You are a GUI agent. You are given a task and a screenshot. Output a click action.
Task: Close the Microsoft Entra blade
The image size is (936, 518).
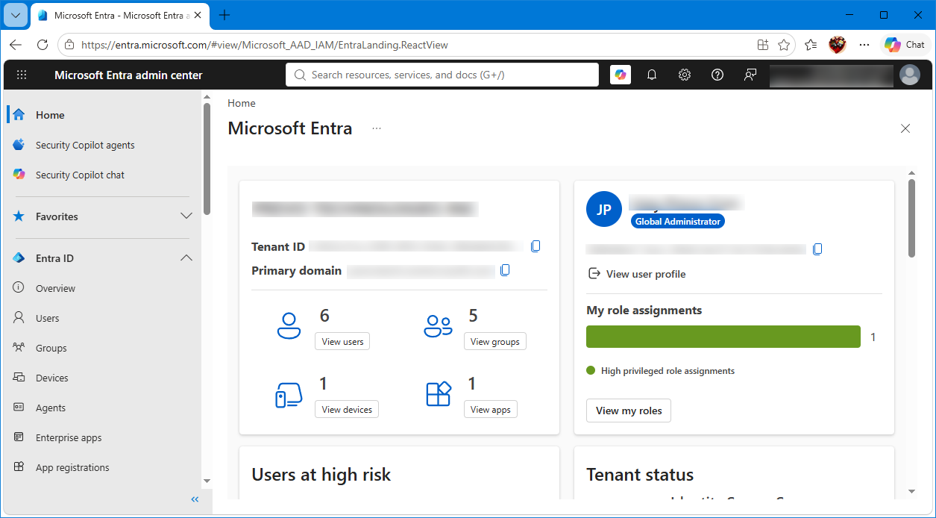pos(905,128)
